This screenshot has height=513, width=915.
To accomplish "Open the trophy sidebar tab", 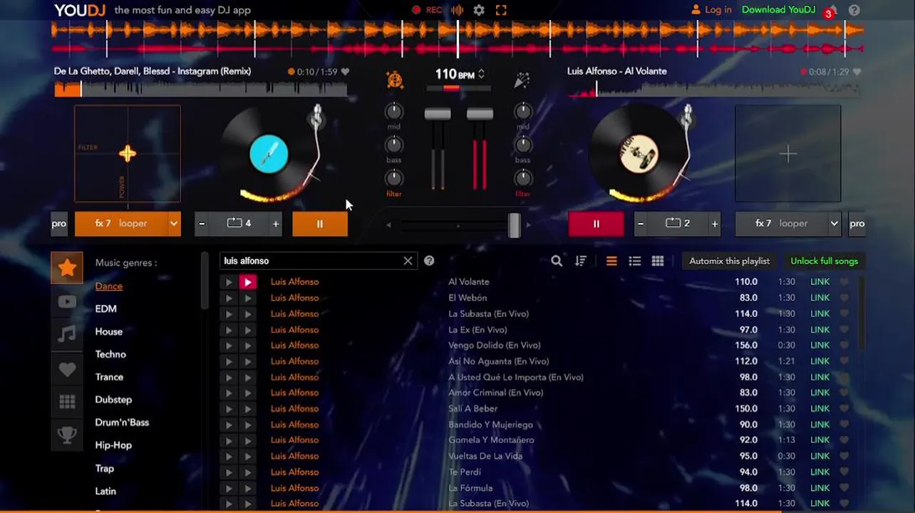I will (67, 435).
